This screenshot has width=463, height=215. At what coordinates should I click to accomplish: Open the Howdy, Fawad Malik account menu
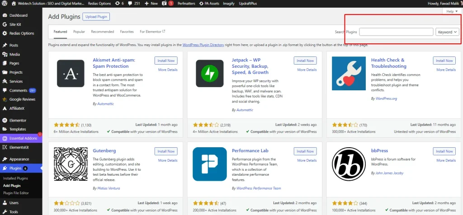point(445,4)
